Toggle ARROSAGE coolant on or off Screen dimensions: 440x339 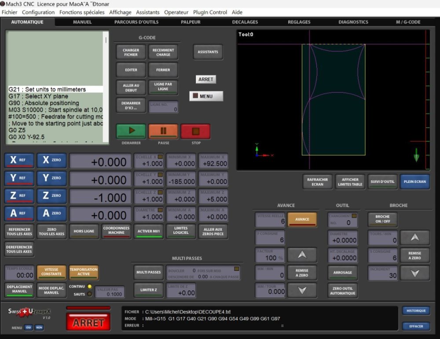pos(342,273)
